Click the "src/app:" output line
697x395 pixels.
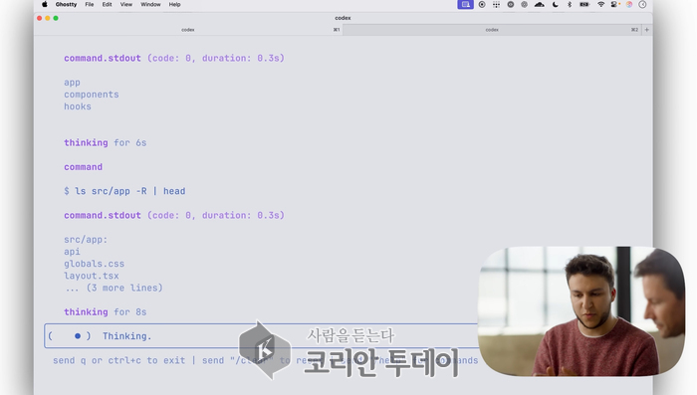pyautogui.click(x=86, y=240)
